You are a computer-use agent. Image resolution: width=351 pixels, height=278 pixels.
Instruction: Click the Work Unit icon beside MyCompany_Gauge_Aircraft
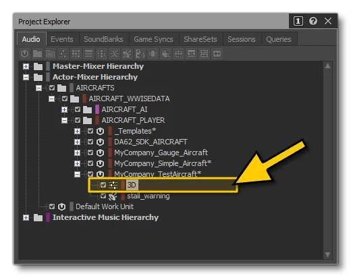(x=100, y=152)
